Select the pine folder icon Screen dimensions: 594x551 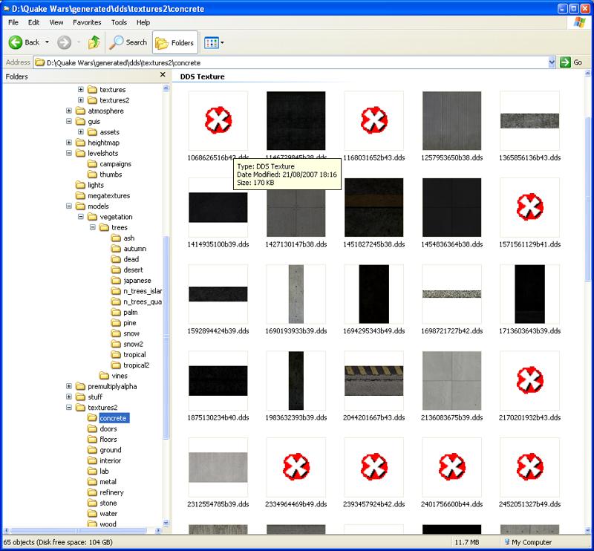point(116,323)
